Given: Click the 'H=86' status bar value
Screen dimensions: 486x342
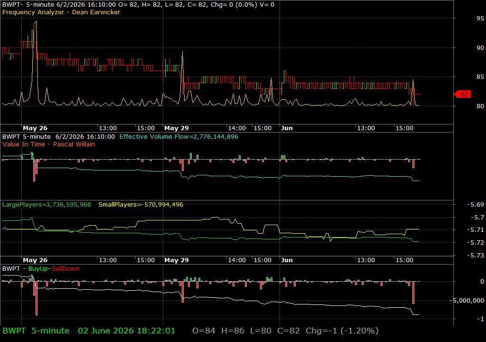Looking at the screenshot, I should point(233,331).
